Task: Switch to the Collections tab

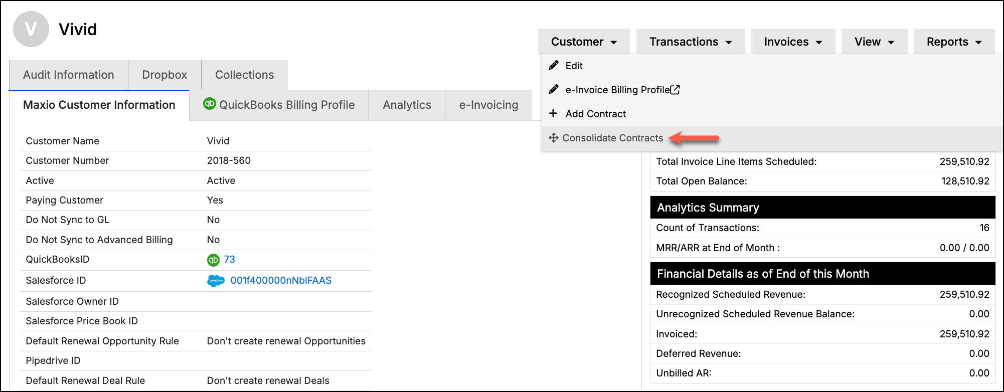Action: tap(245, 75)
